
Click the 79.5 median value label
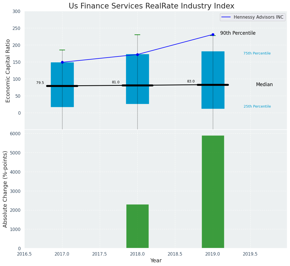[40, 83]
